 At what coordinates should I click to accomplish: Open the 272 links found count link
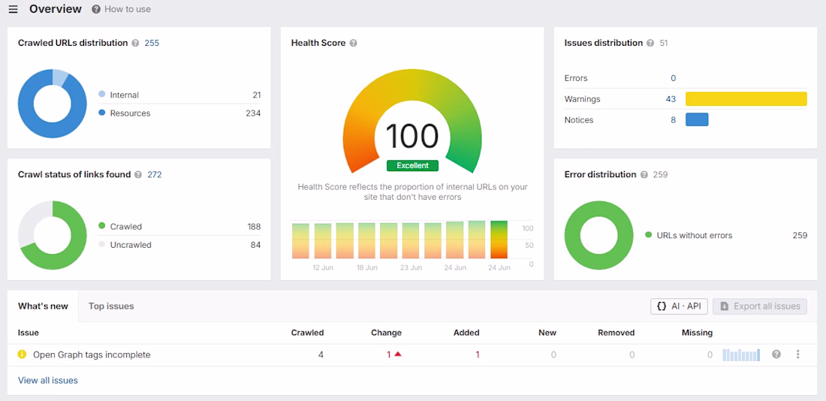coord(155,174)
